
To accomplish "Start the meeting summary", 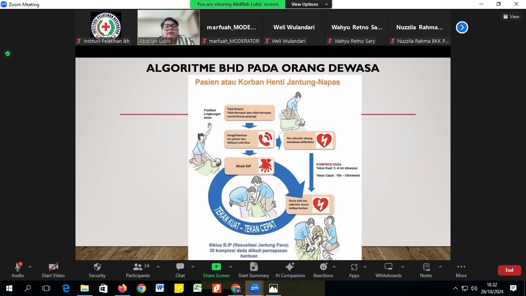I will [253, 270].
